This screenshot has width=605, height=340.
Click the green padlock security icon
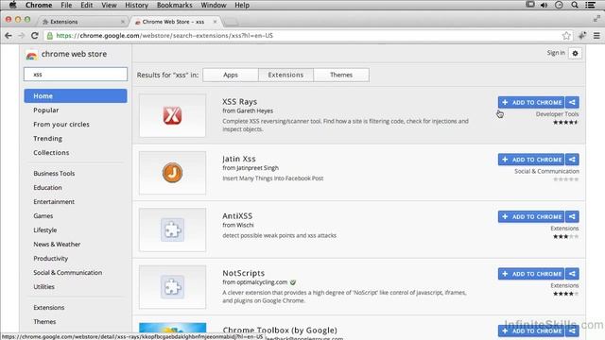coord(50,36)
